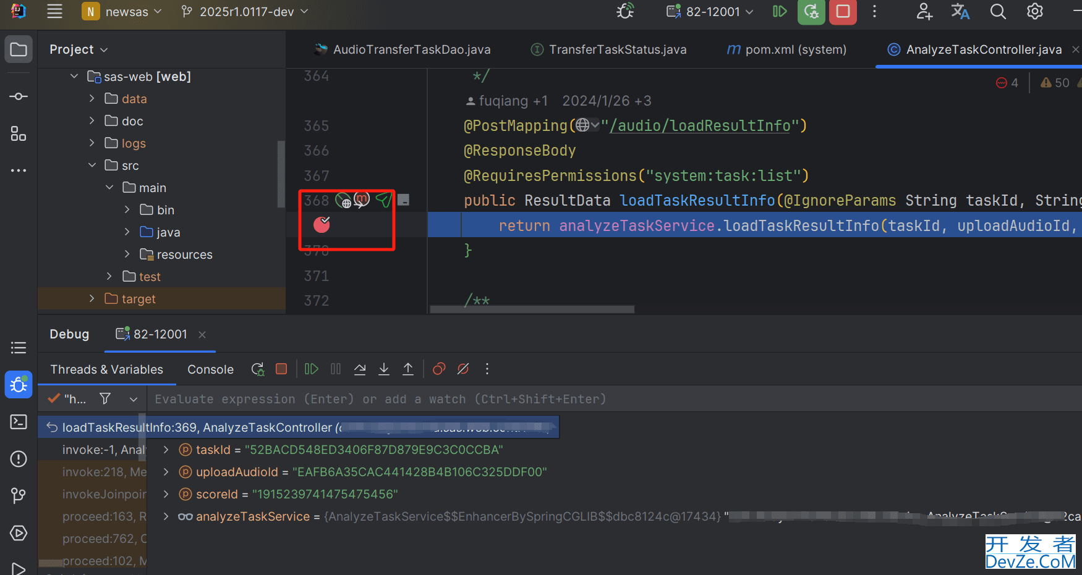The width and height of the screenshot is (1082, 575).
Task: Click the send-request gutter icon on line 368
Action: click(384, 200)
